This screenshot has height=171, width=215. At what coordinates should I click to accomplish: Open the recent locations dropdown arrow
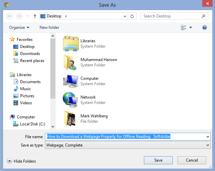[x=27, y=16]
